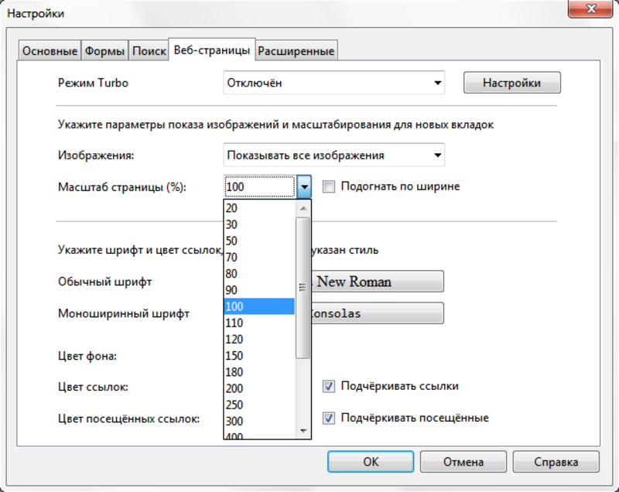This screenshot has width=619, height=492.
Task: Pick 70 from the zoom list
Action: [x=259, y=258]
